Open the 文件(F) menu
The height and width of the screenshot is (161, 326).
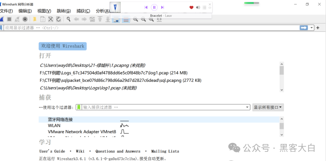point(6,11)
